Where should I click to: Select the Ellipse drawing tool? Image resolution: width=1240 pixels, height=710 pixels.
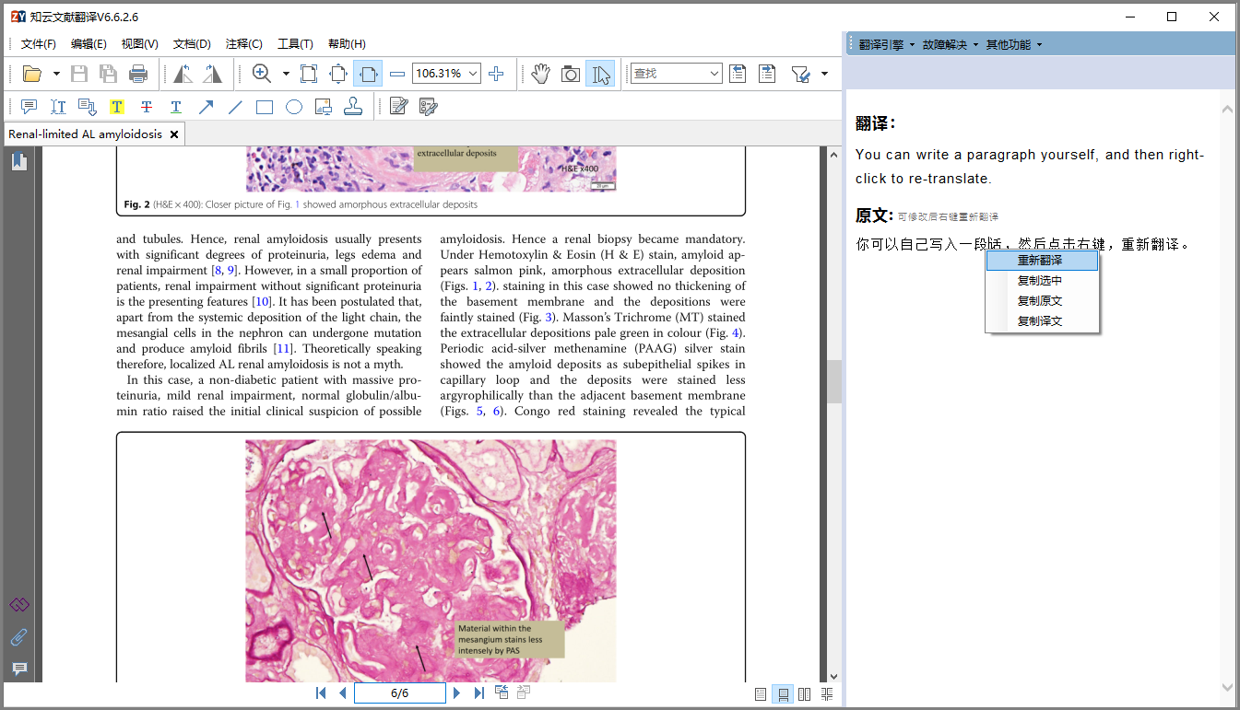click(x=294, y=107)
